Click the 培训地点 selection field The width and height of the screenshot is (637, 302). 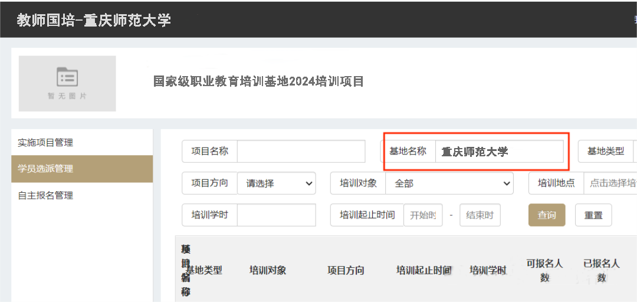click(x=610, y=183)
